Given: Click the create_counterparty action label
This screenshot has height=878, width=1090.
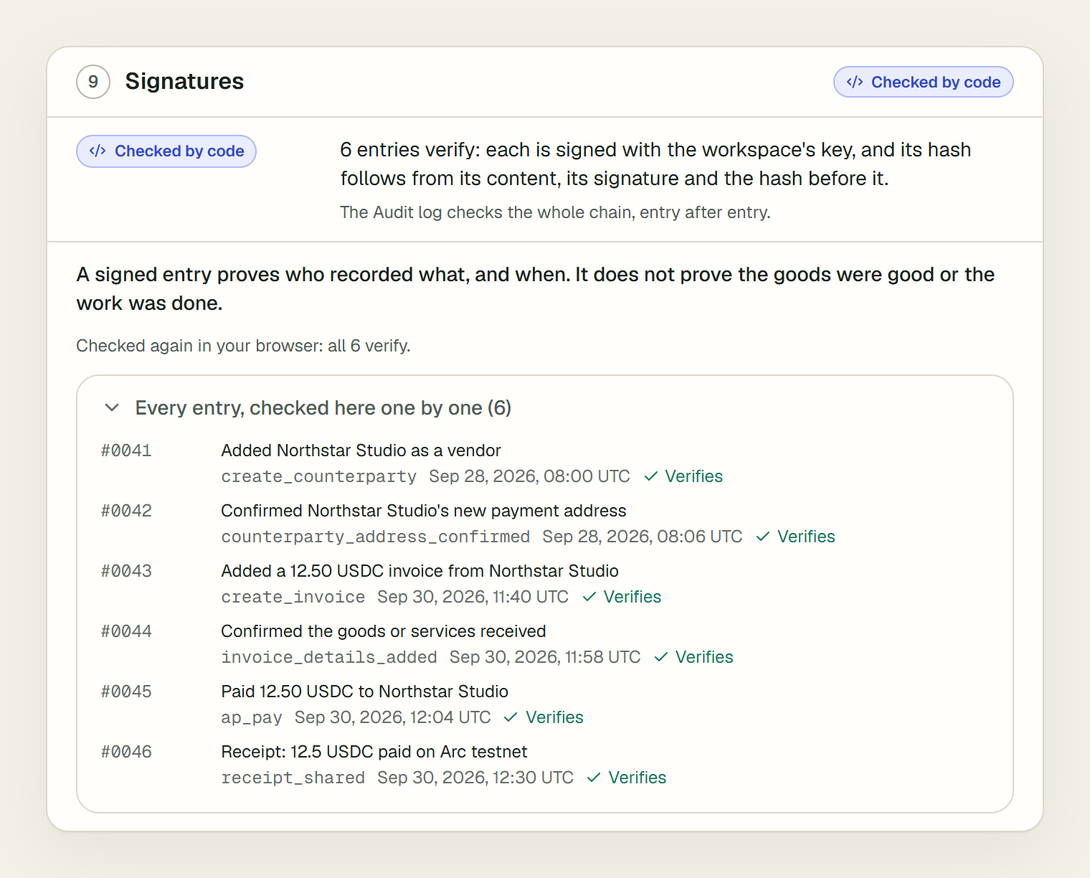Looking at the screenshot, I should (x=318, y=476).
